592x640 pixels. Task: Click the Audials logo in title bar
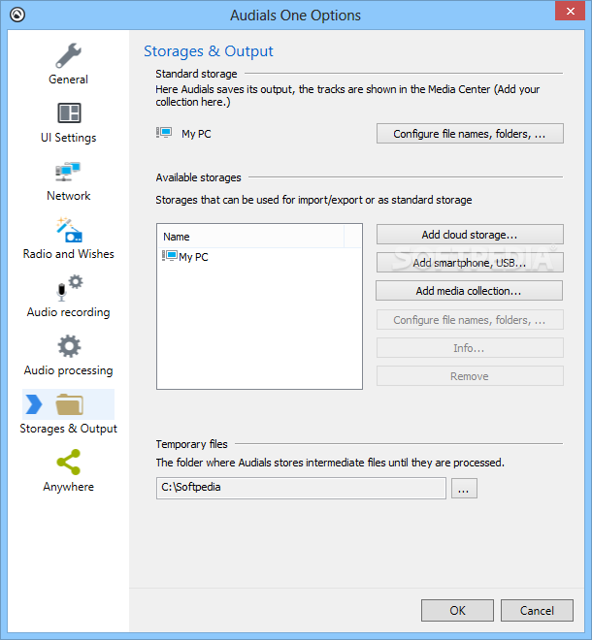click(x=17, y=16)
